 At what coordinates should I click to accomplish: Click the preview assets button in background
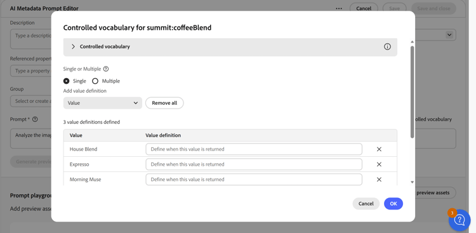point(436,192)
